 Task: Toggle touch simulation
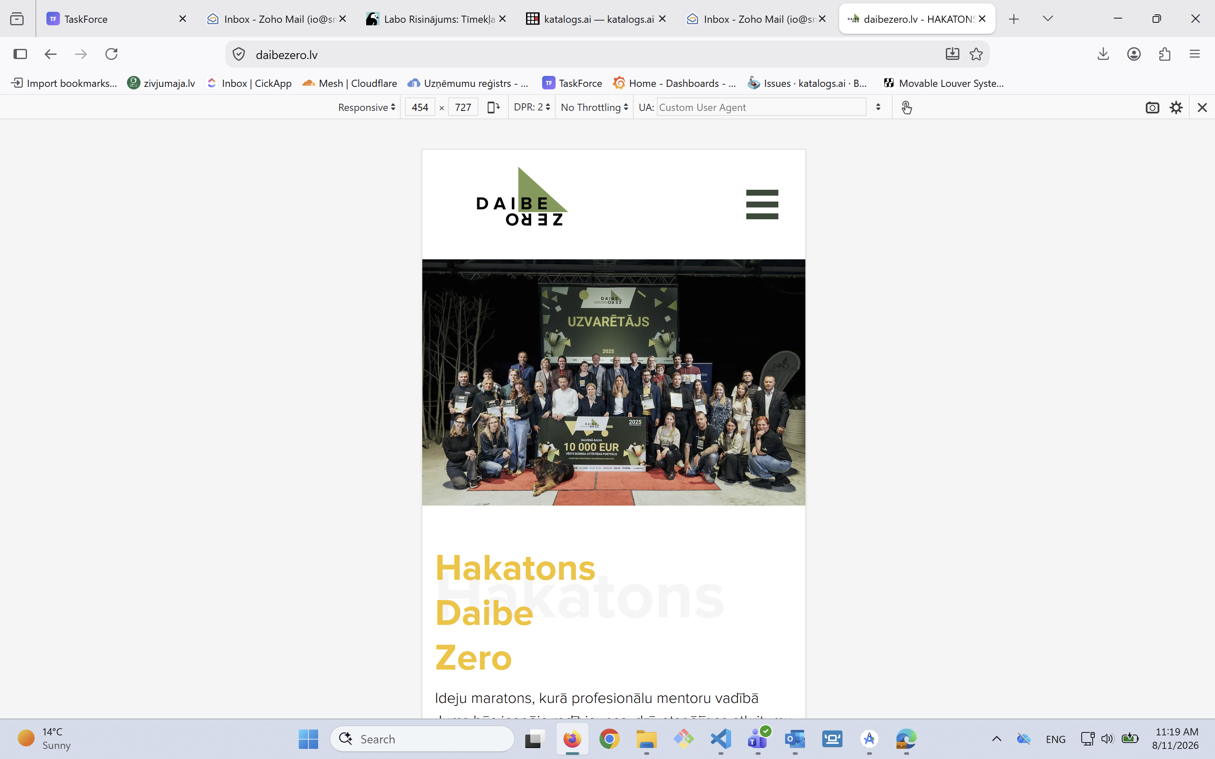906,107
